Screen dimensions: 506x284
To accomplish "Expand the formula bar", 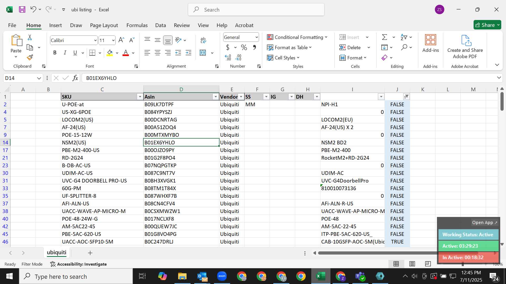I will [499, 78].
